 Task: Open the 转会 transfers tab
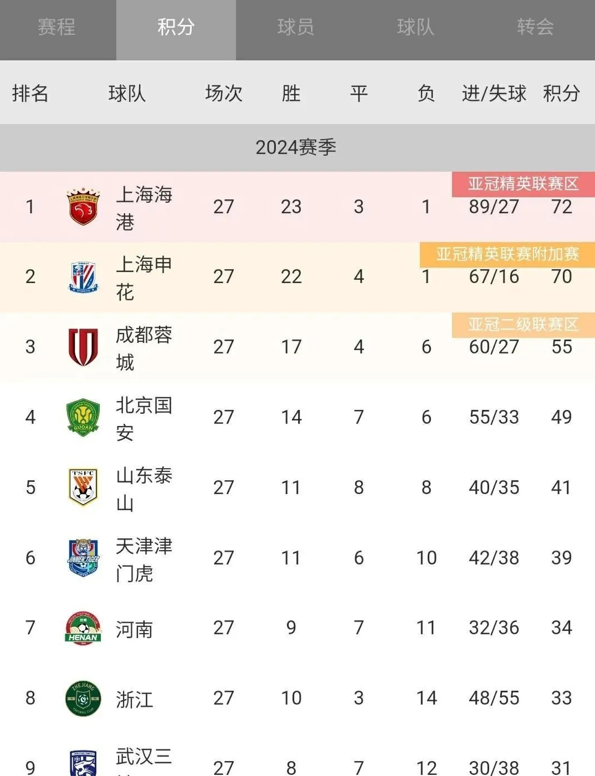pyautogui.click(x=535, y=27)
